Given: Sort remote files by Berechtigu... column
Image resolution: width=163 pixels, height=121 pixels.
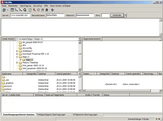Looking at the screenshot, I should 150,74.
